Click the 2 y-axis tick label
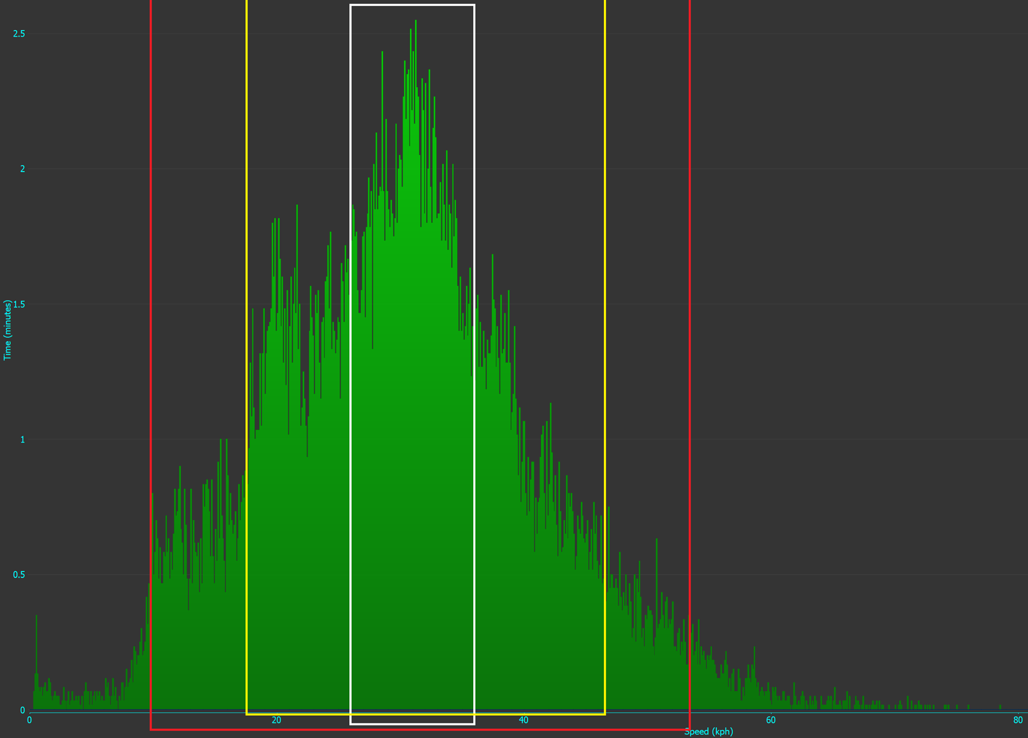 pos(22,169)
